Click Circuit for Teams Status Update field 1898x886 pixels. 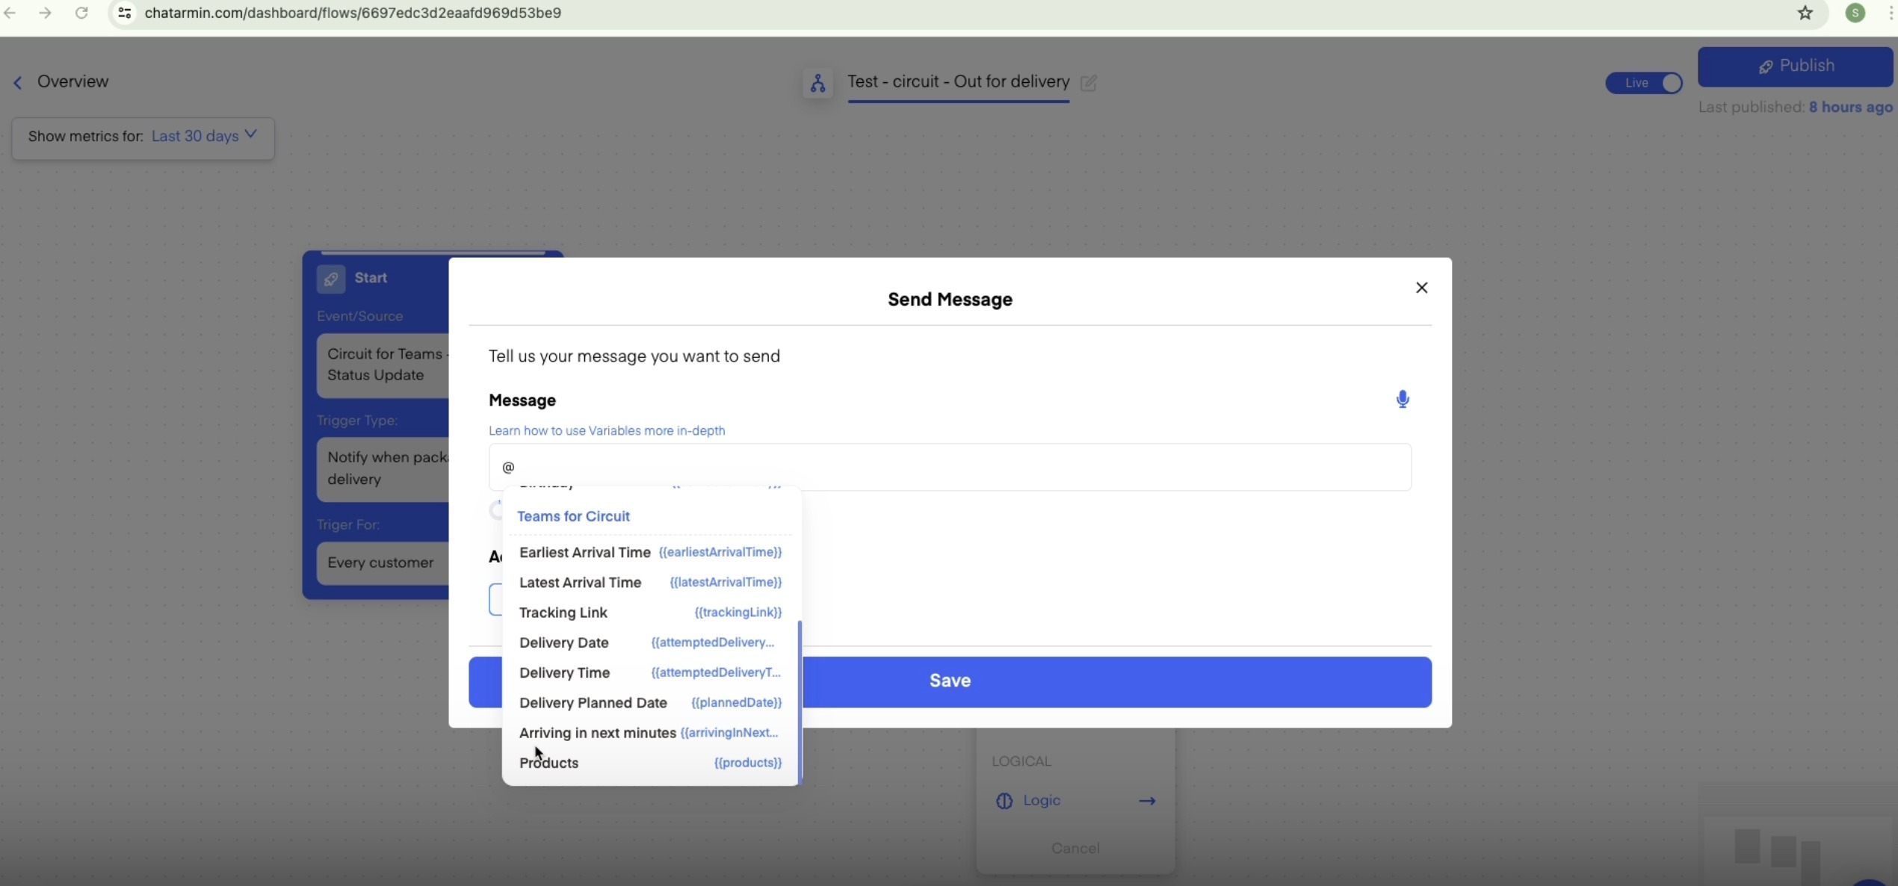pyautogui.click(x=383, y=365)
